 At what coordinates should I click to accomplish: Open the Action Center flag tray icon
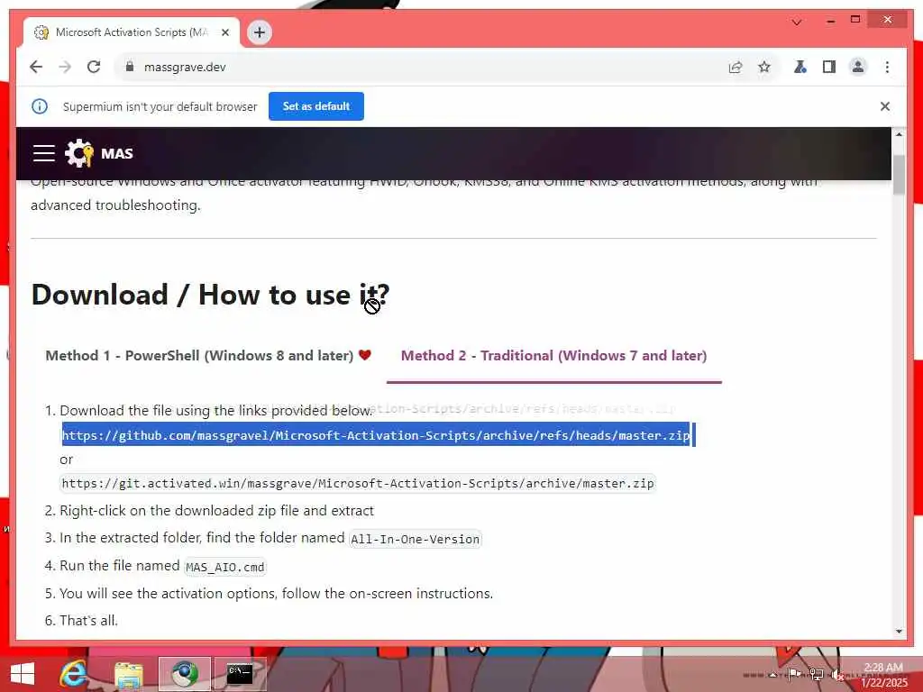pos(793,674)
